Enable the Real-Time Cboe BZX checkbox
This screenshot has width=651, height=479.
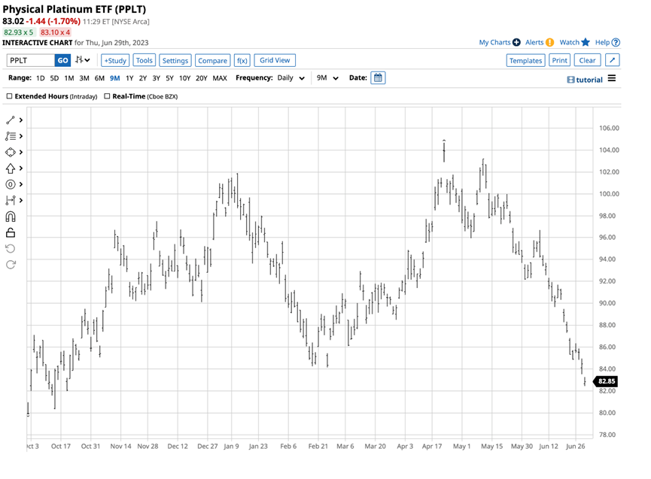coord(107,96)
